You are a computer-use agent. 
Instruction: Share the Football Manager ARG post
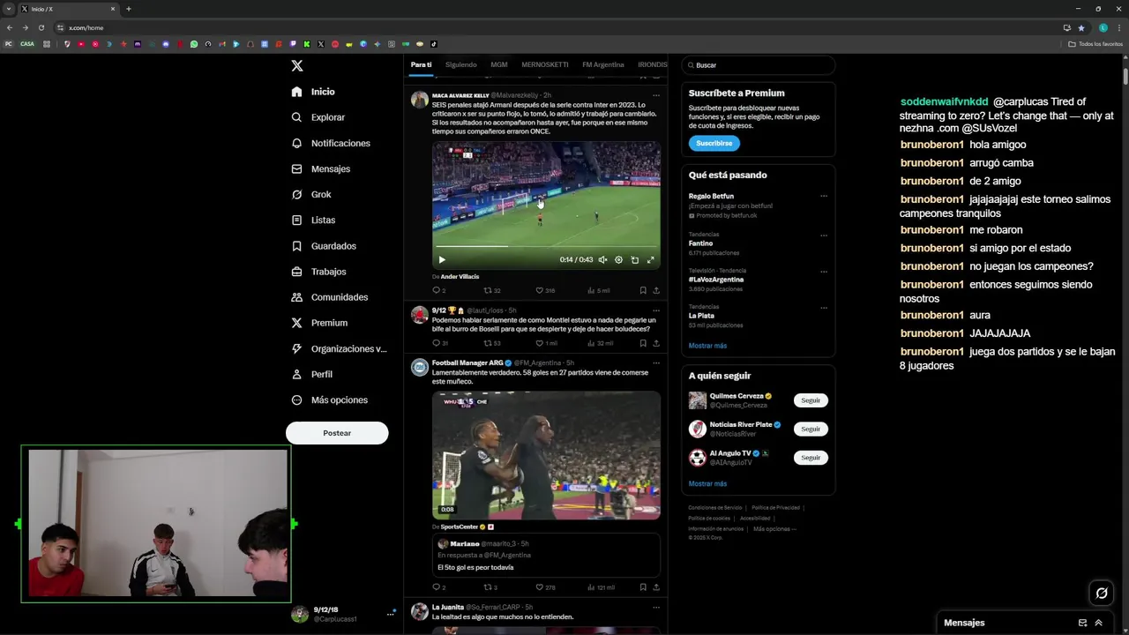pos(655,587)
